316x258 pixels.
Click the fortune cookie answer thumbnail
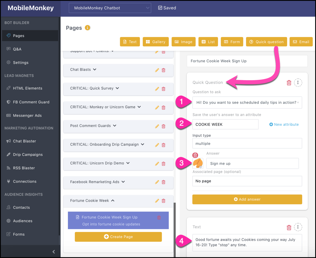(x=198, y=163)
